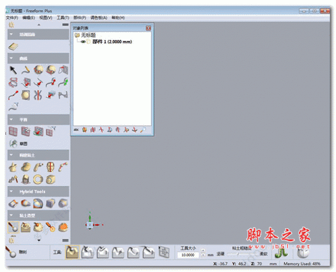Image resolution: width=336 pixels, height=272 pixels.
Task: Open the 调色板(A) menu
Action: click(x=99, y=18)
